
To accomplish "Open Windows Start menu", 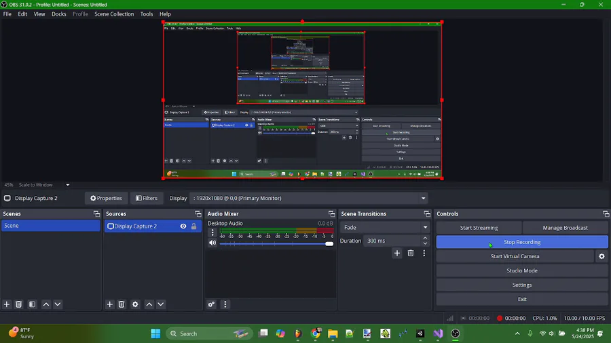I will [x=155, y=334].
